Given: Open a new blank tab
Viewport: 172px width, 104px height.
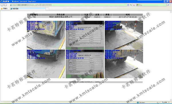Looking at the screenshot, I should pyautogui.click(x=47, y=9).
